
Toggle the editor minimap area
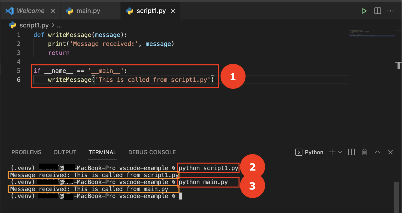pos(372,33)
